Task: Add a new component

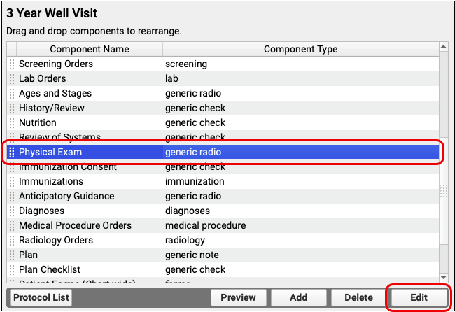Action: (298, 297)
